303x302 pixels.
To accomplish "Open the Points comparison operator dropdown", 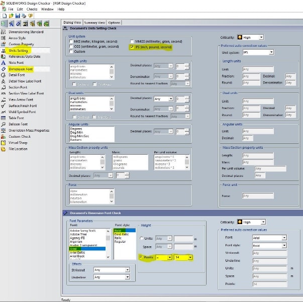I will point(170,257).
